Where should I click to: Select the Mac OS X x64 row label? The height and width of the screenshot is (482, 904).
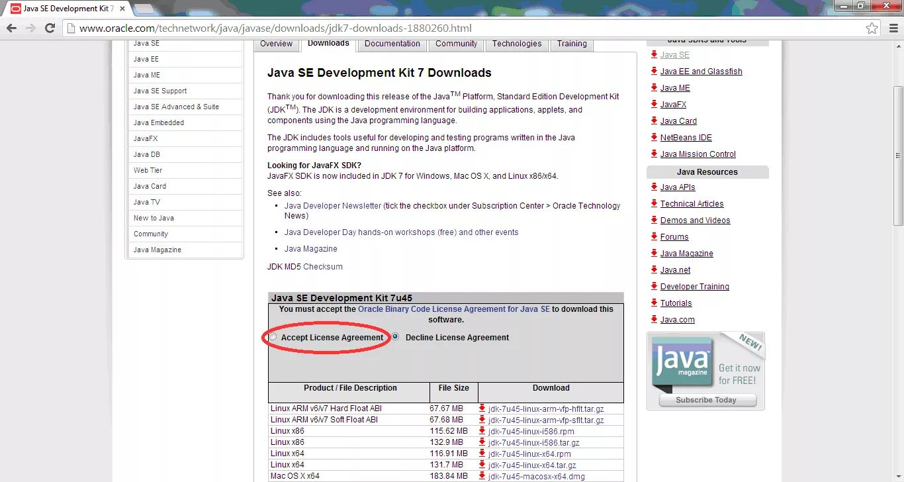point(295,476)
